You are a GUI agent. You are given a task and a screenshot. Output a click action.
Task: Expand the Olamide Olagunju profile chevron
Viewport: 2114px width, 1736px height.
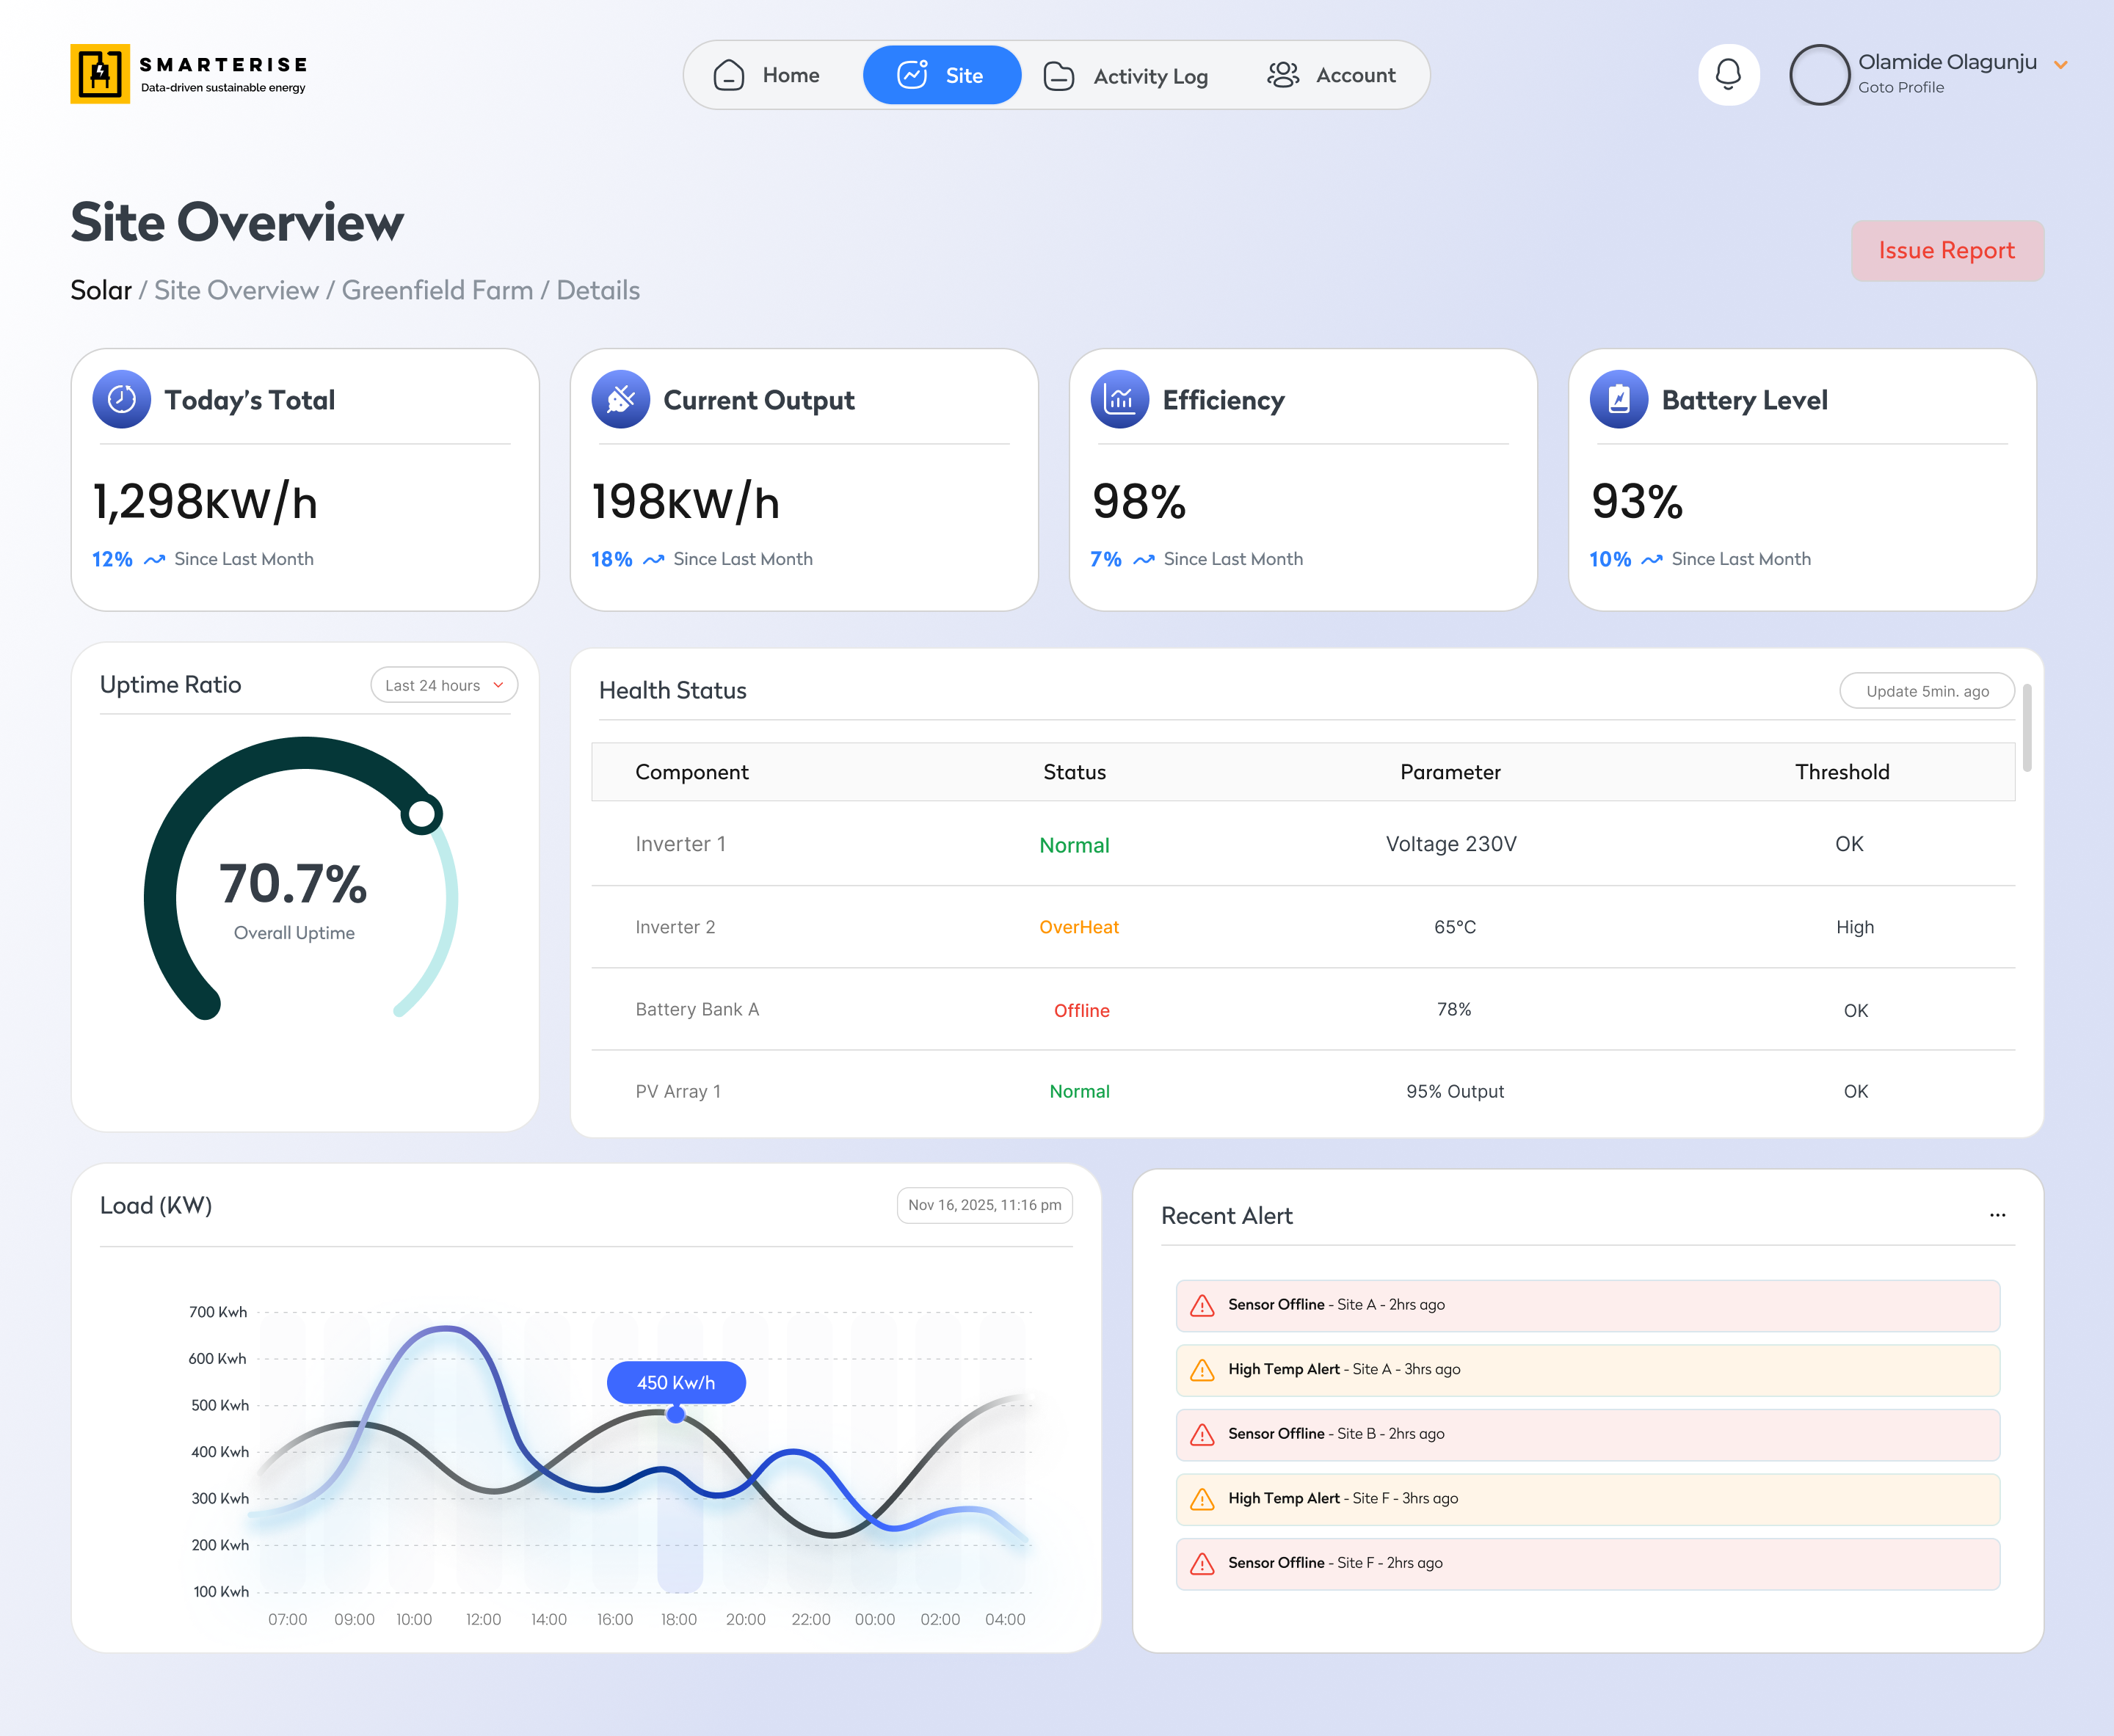pyautogui.click(x=2061, y=65)
